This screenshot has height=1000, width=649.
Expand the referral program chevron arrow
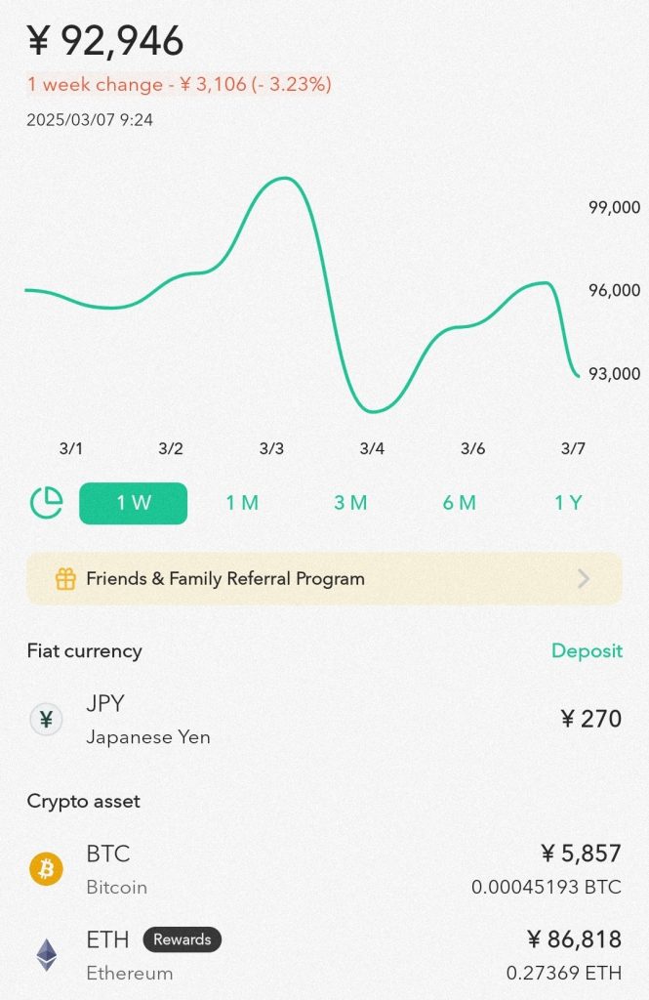[x=584, y=578]
